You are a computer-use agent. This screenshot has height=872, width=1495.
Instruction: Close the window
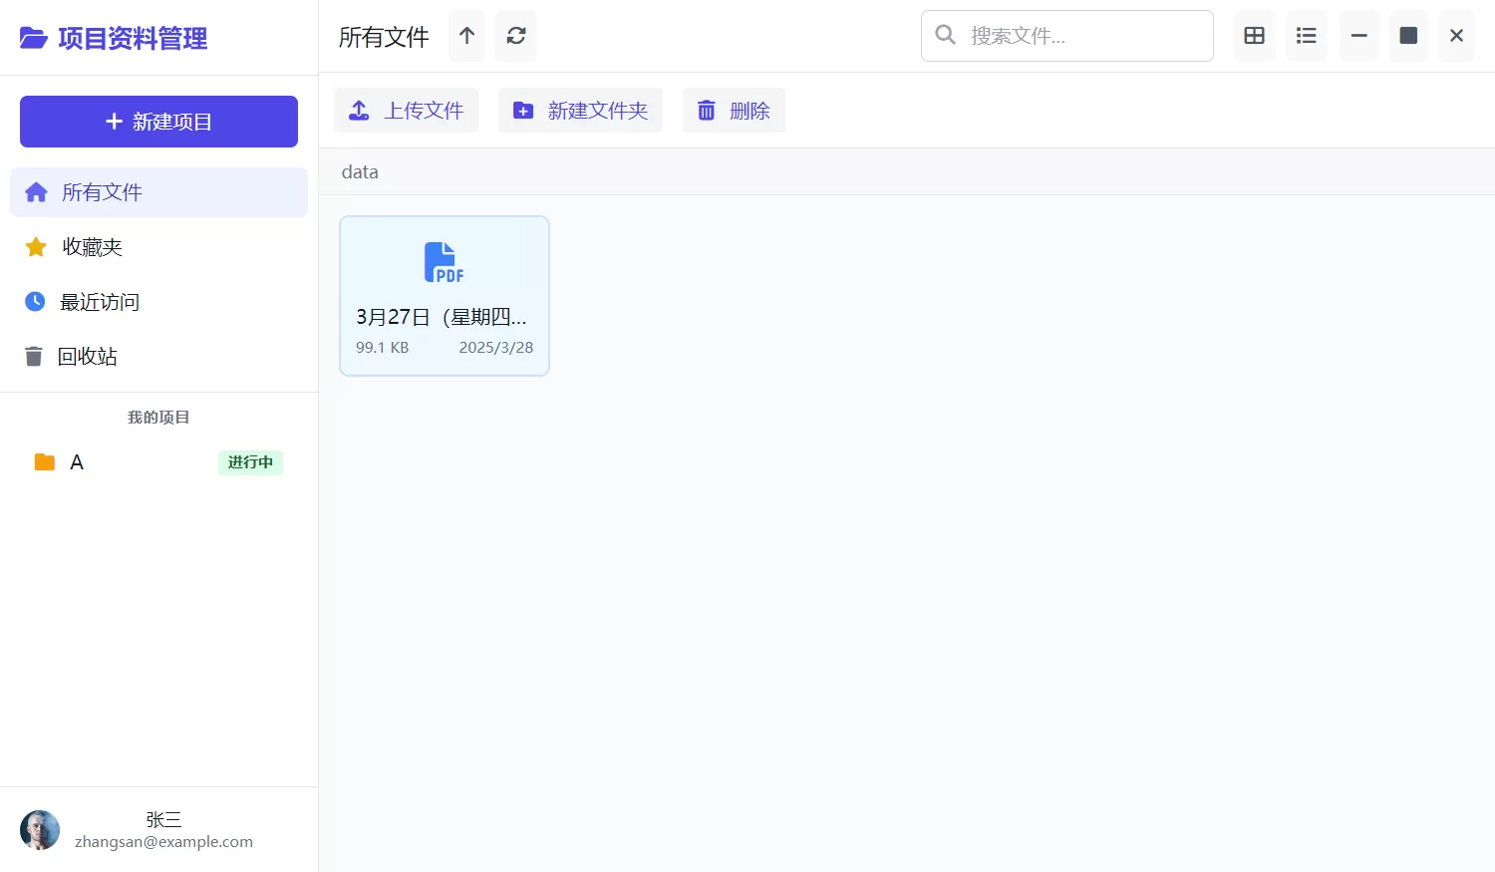pyautogui.click(x=1456, y=36)
